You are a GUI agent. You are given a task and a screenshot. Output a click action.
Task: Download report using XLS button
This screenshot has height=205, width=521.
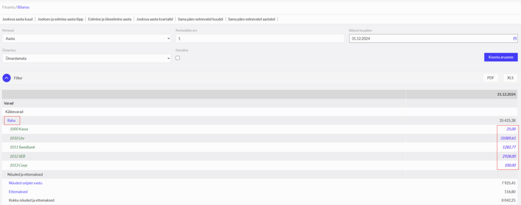[x=510, y=78]
